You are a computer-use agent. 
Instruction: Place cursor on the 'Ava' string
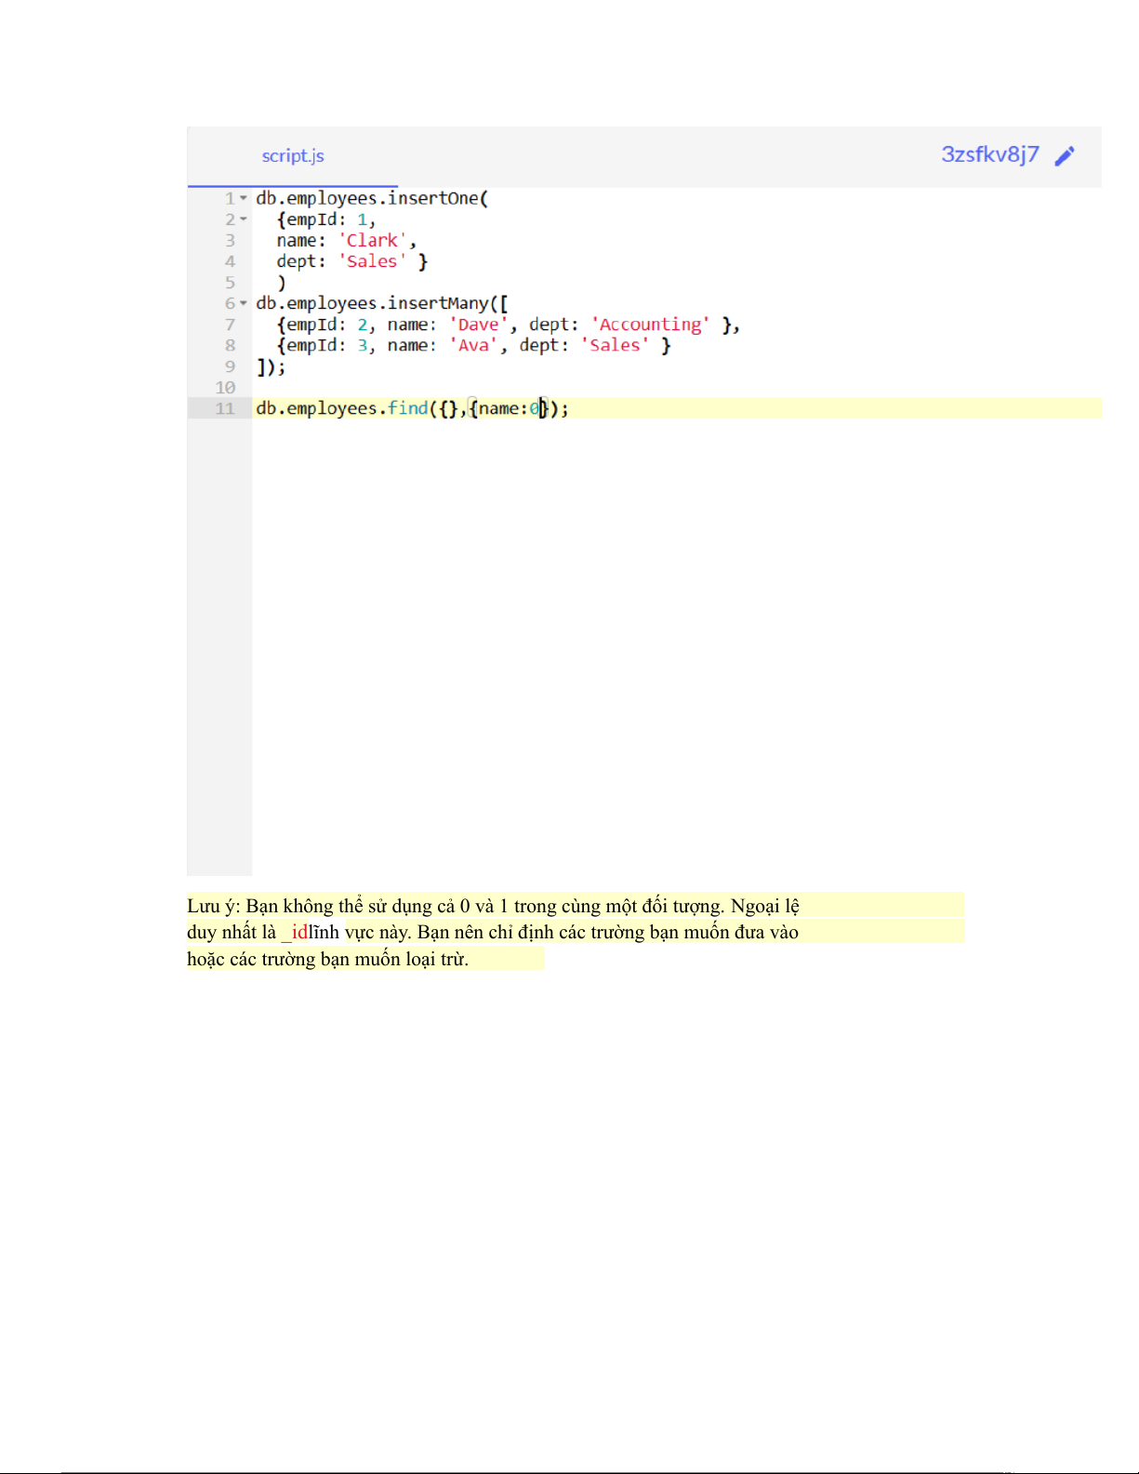pyautogui.click(x=472, y=345)
